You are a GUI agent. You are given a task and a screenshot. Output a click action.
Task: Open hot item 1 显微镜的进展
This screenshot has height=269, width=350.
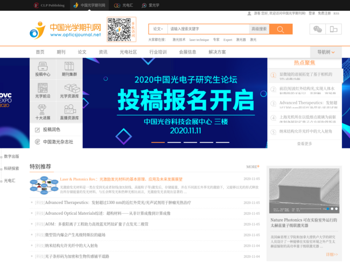coord(305,76)
